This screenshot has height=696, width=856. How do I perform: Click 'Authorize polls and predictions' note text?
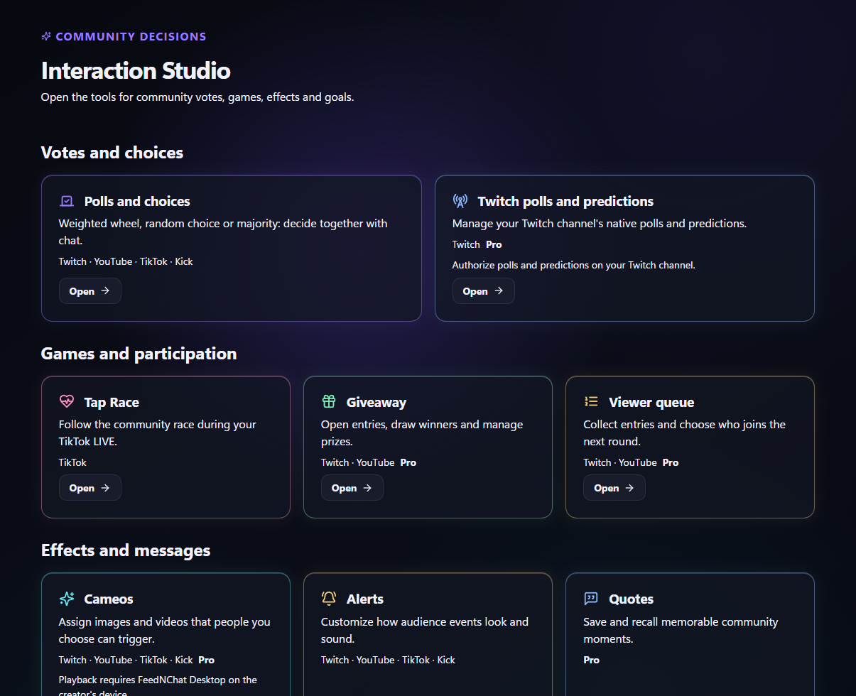point(574,265)
